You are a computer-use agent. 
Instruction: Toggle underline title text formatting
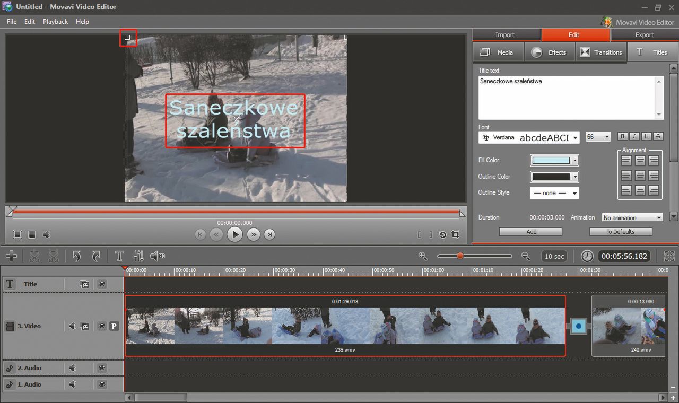pyautogui.click(x=647, y=137)
